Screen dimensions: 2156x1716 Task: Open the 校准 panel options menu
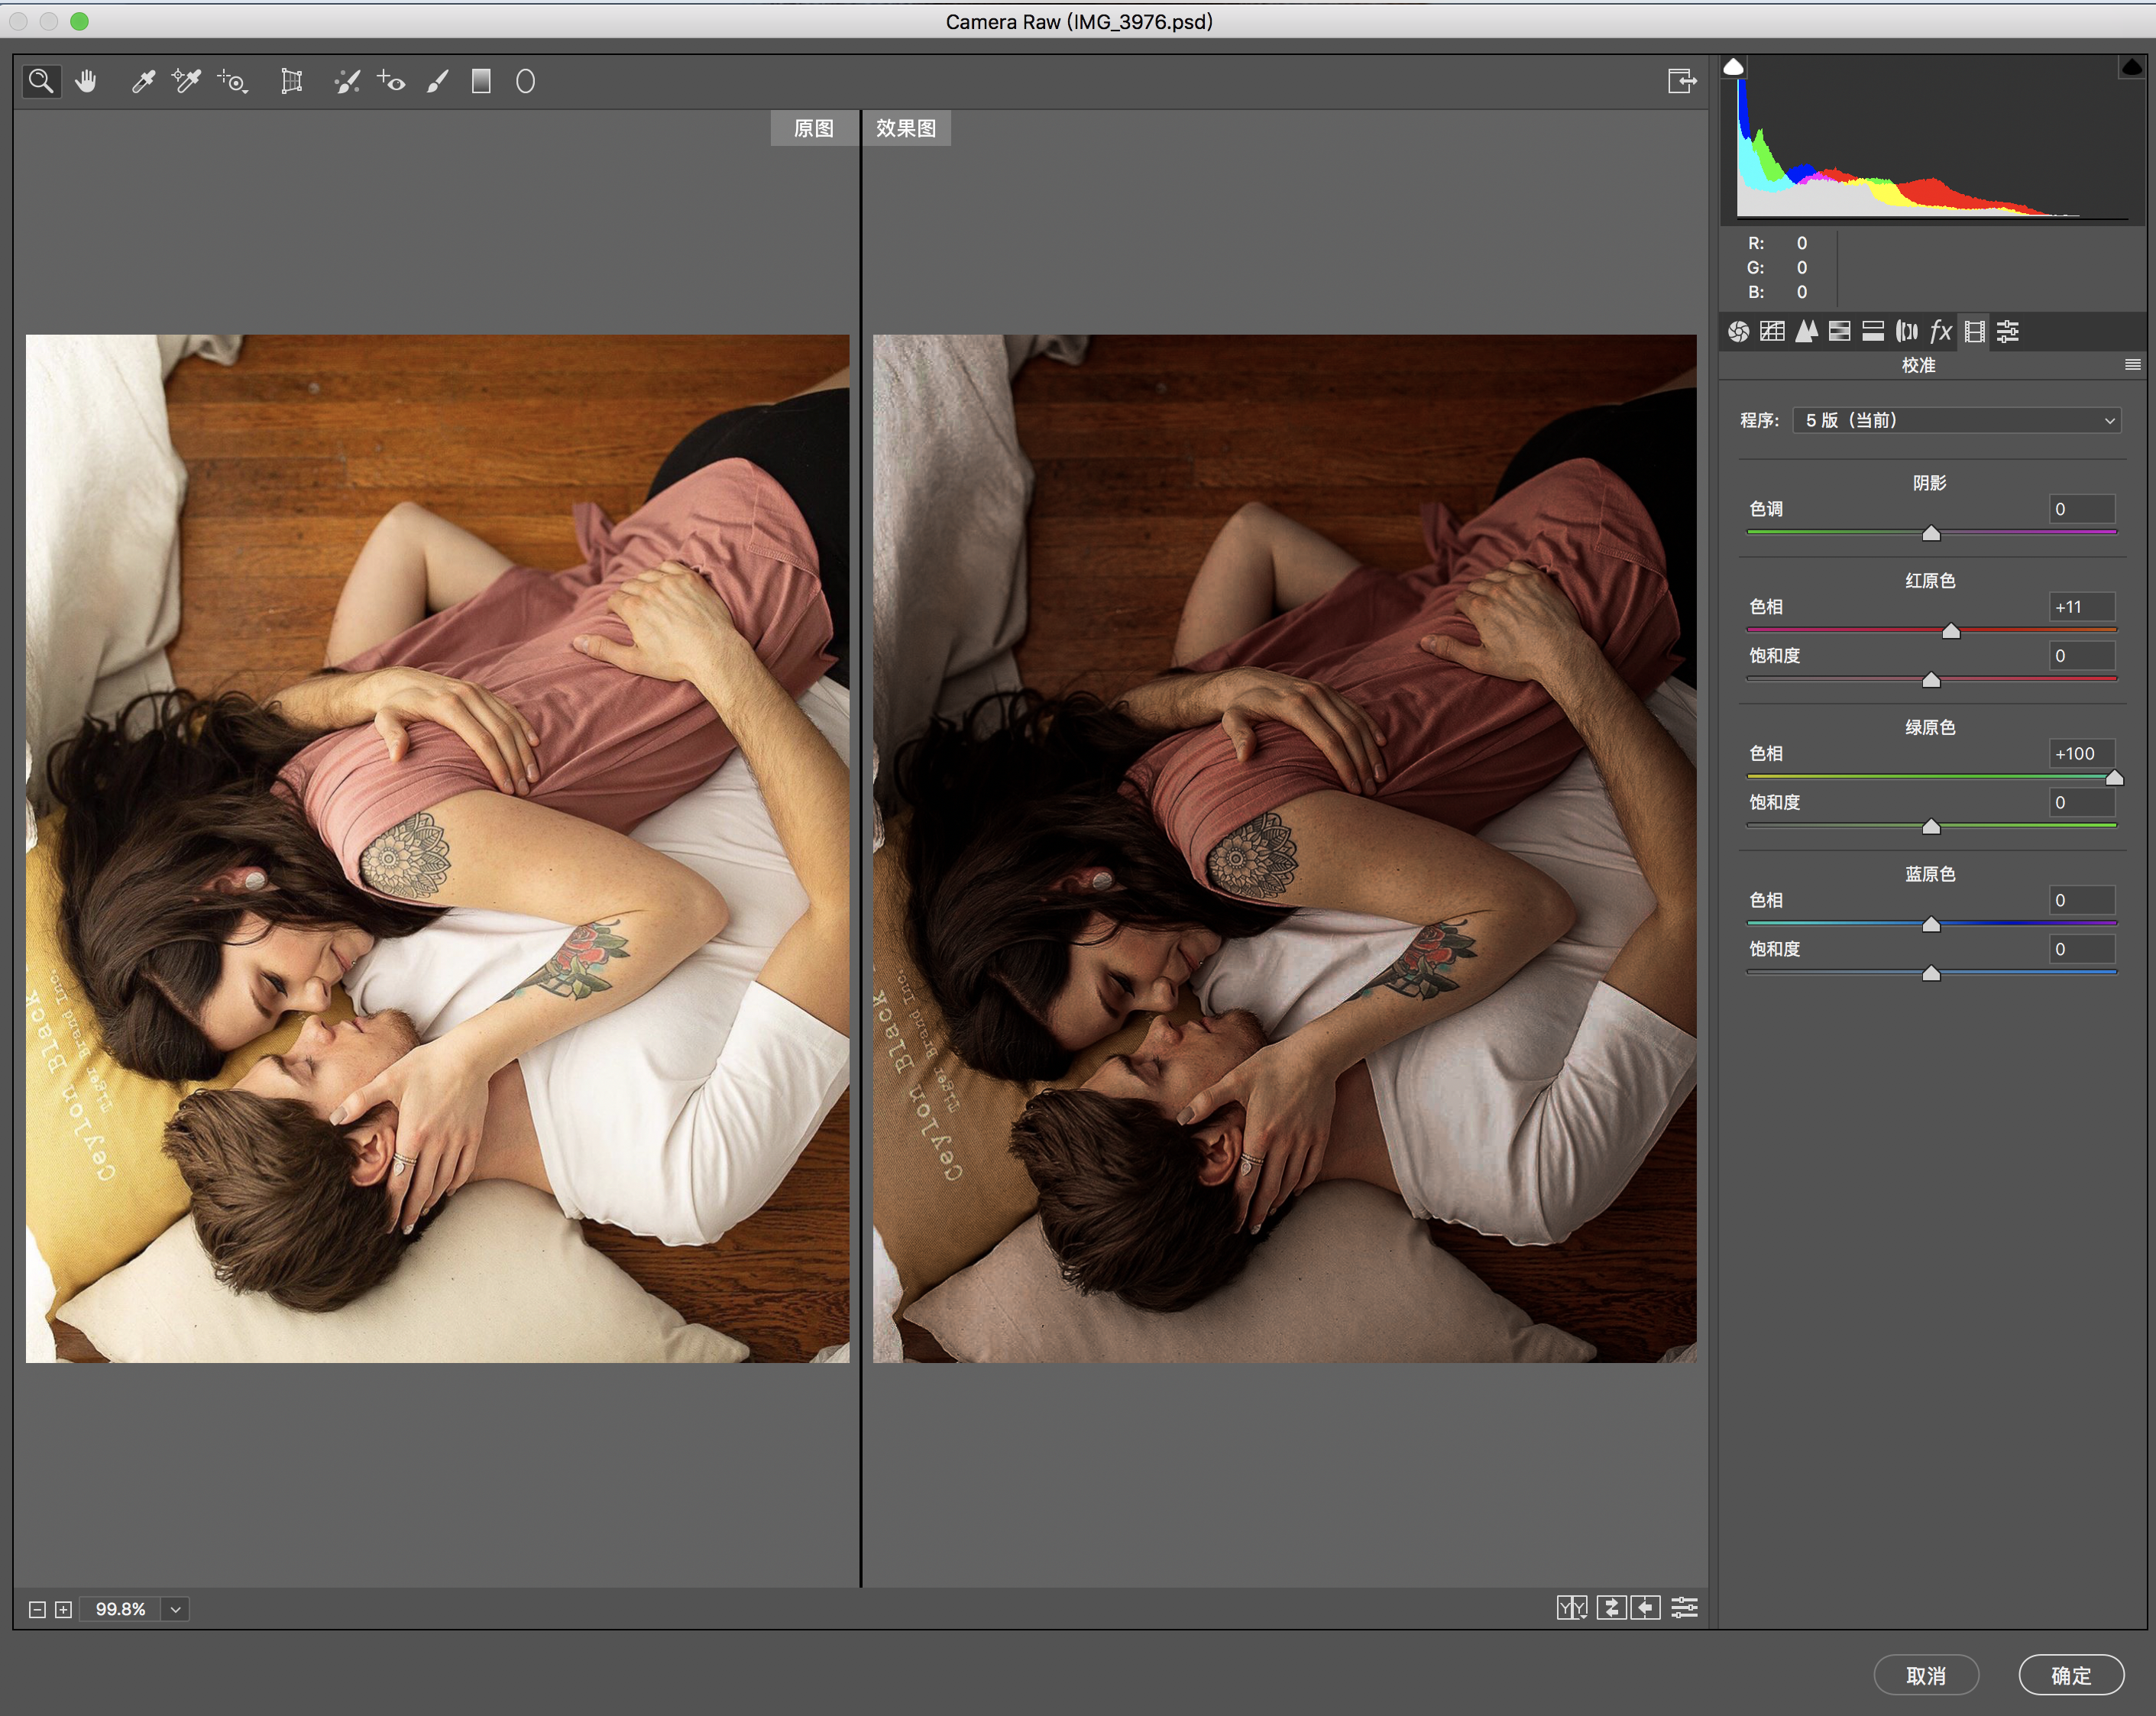click(x=2132, y=365)
